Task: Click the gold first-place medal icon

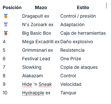Action: click(x=6, y=16)
